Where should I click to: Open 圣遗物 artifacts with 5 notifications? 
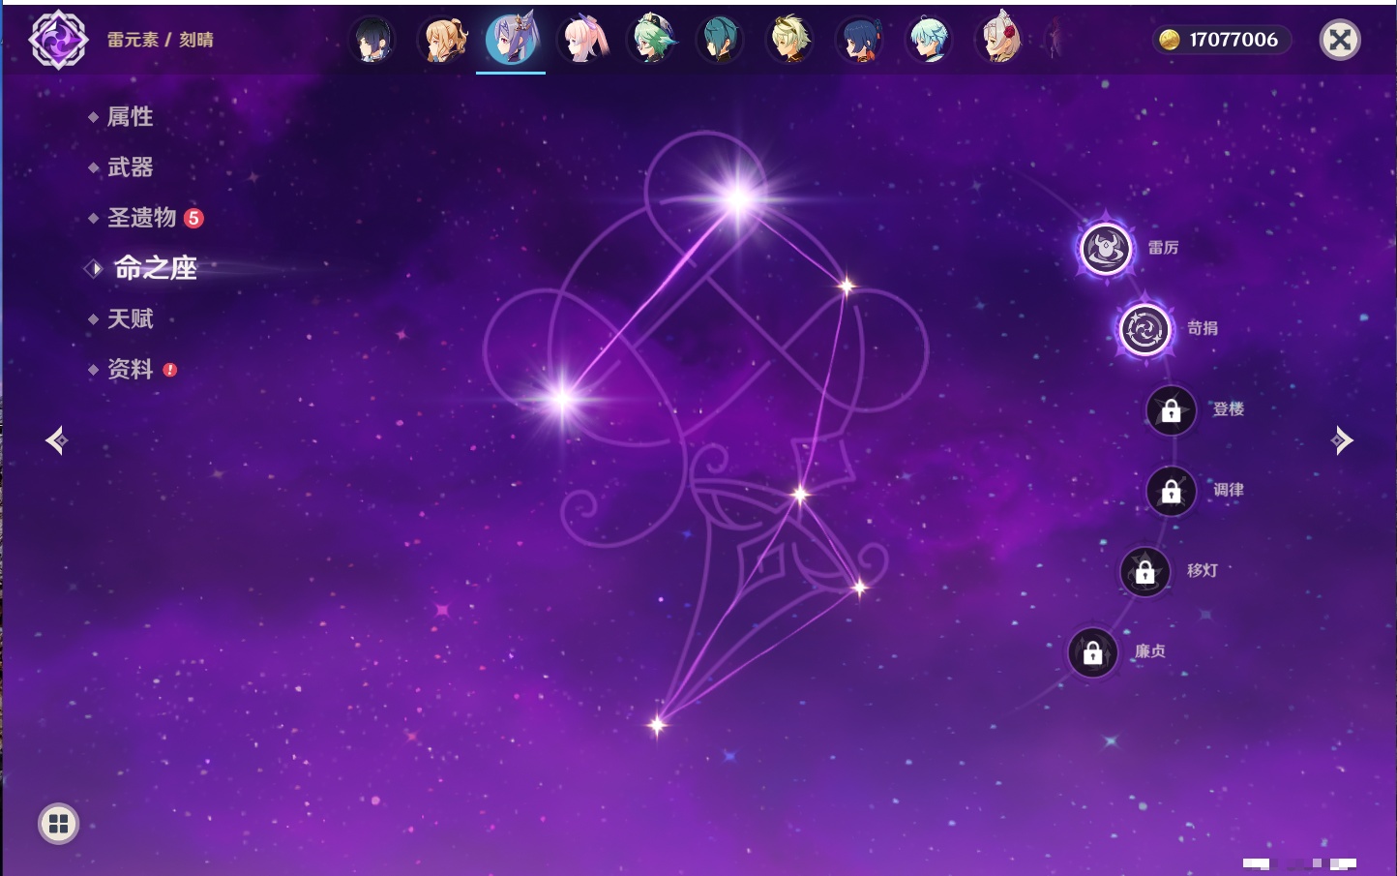click(x=142, y=218)
